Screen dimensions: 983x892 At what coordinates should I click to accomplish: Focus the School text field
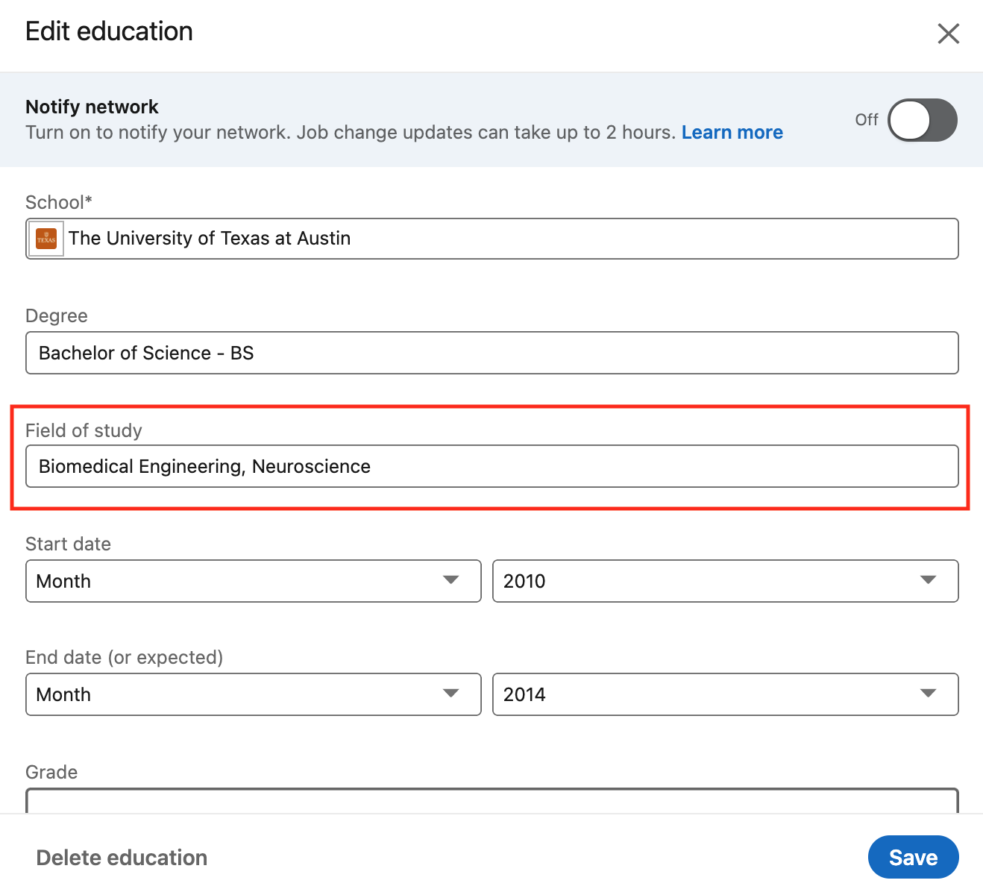point(507,239)
